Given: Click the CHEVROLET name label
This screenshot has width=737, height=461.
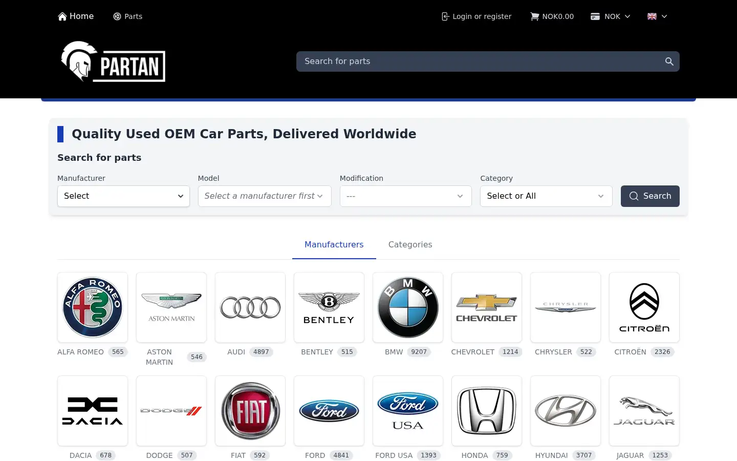Looking at the screenshot, I should [x=472, y=352].
